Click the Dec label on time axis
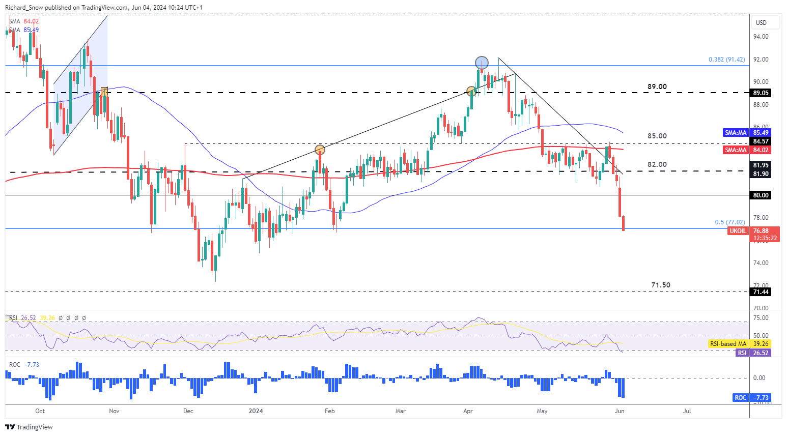 [x=188, y=411]
